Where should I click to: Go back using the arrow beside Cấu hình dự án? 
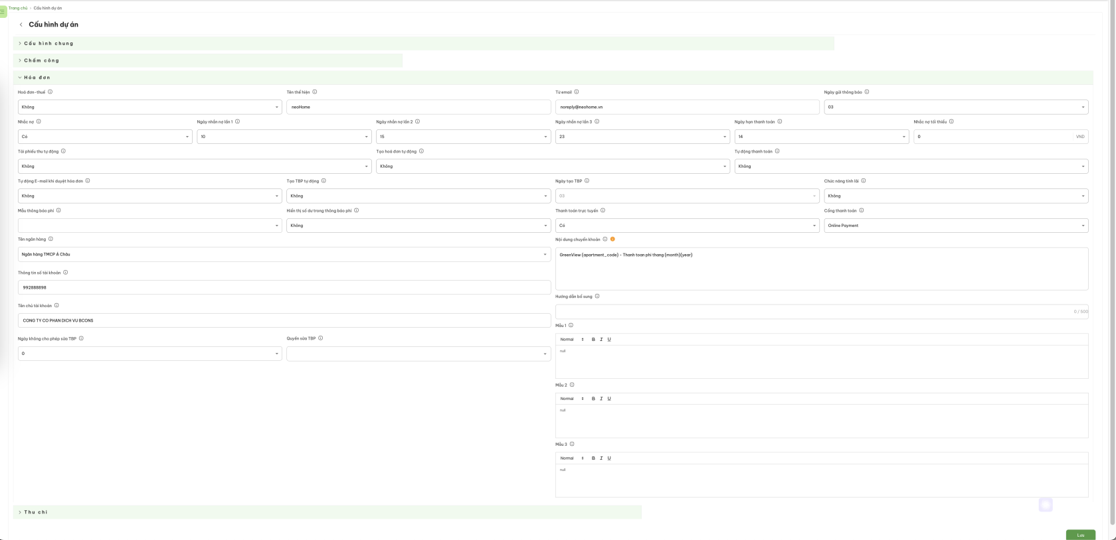pyautogui.click(x=21, y=25)
